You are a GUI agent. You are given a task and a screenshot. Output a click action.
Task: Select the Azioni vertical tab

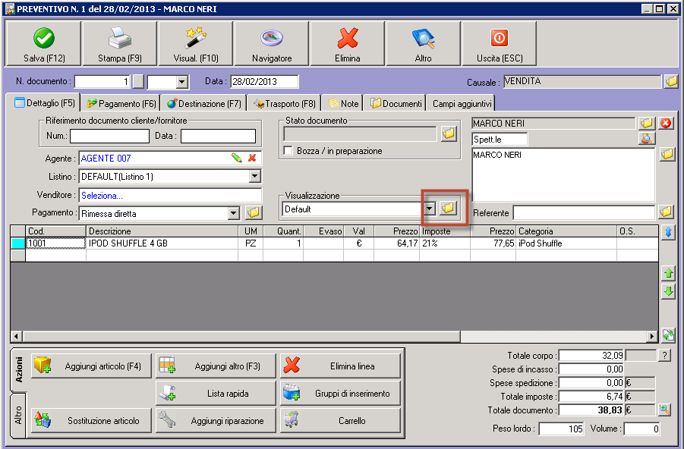coord(18,369)
